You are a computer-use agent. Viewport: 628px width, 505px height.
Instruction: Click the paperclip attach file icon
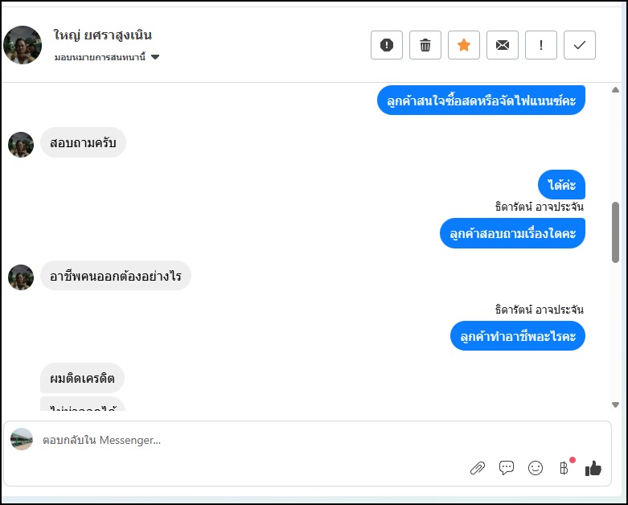(478, 468)
